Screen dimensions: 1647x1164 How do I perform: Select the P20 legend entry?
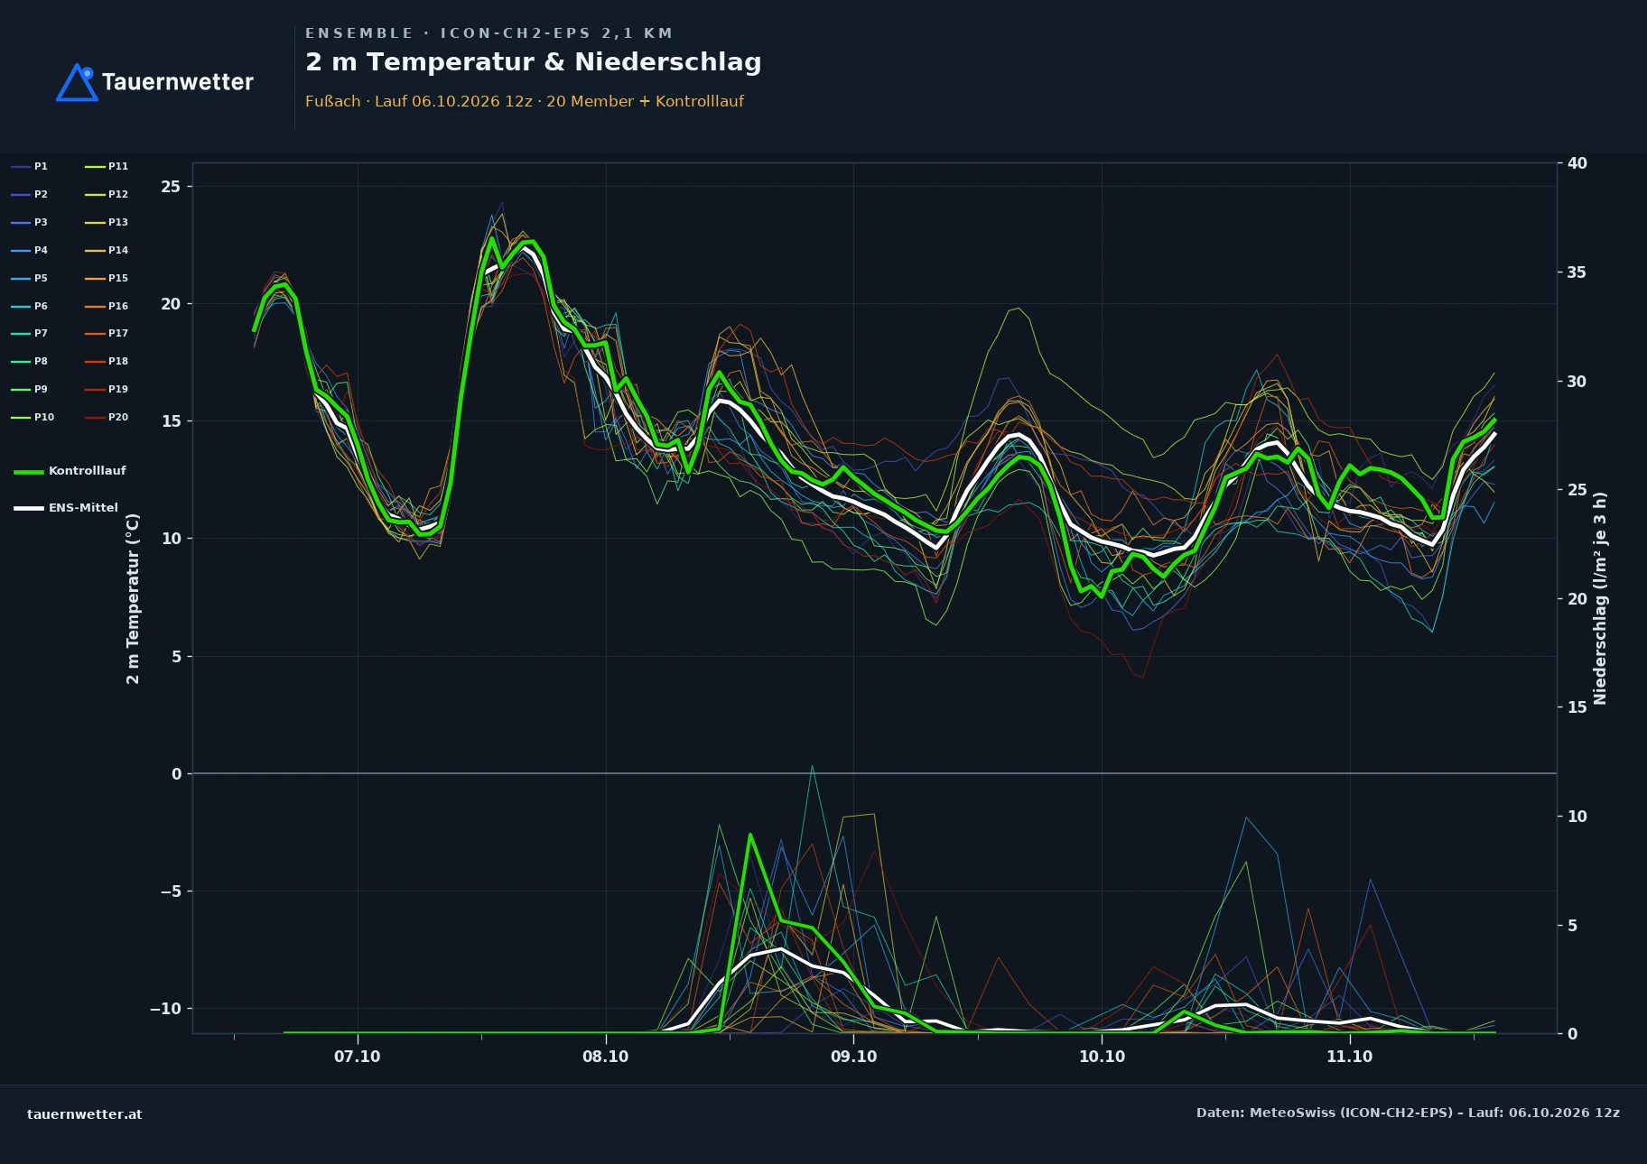tap(107, 417)
